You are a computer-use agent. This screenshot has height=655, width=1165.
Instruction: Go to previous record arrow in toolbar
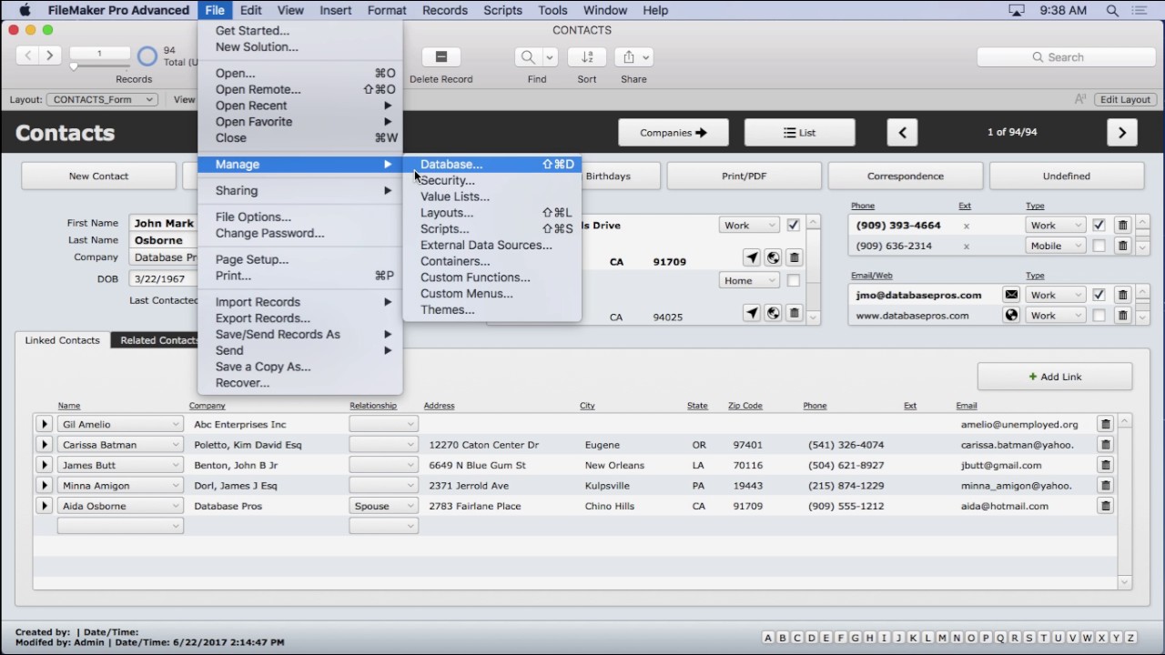click(x=28, y=55)
